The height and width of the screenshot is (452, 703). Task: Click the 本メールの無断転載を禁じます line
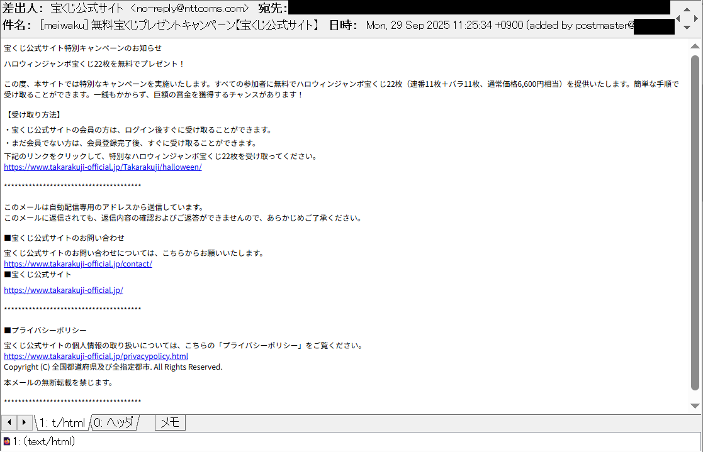click(59, 383)
